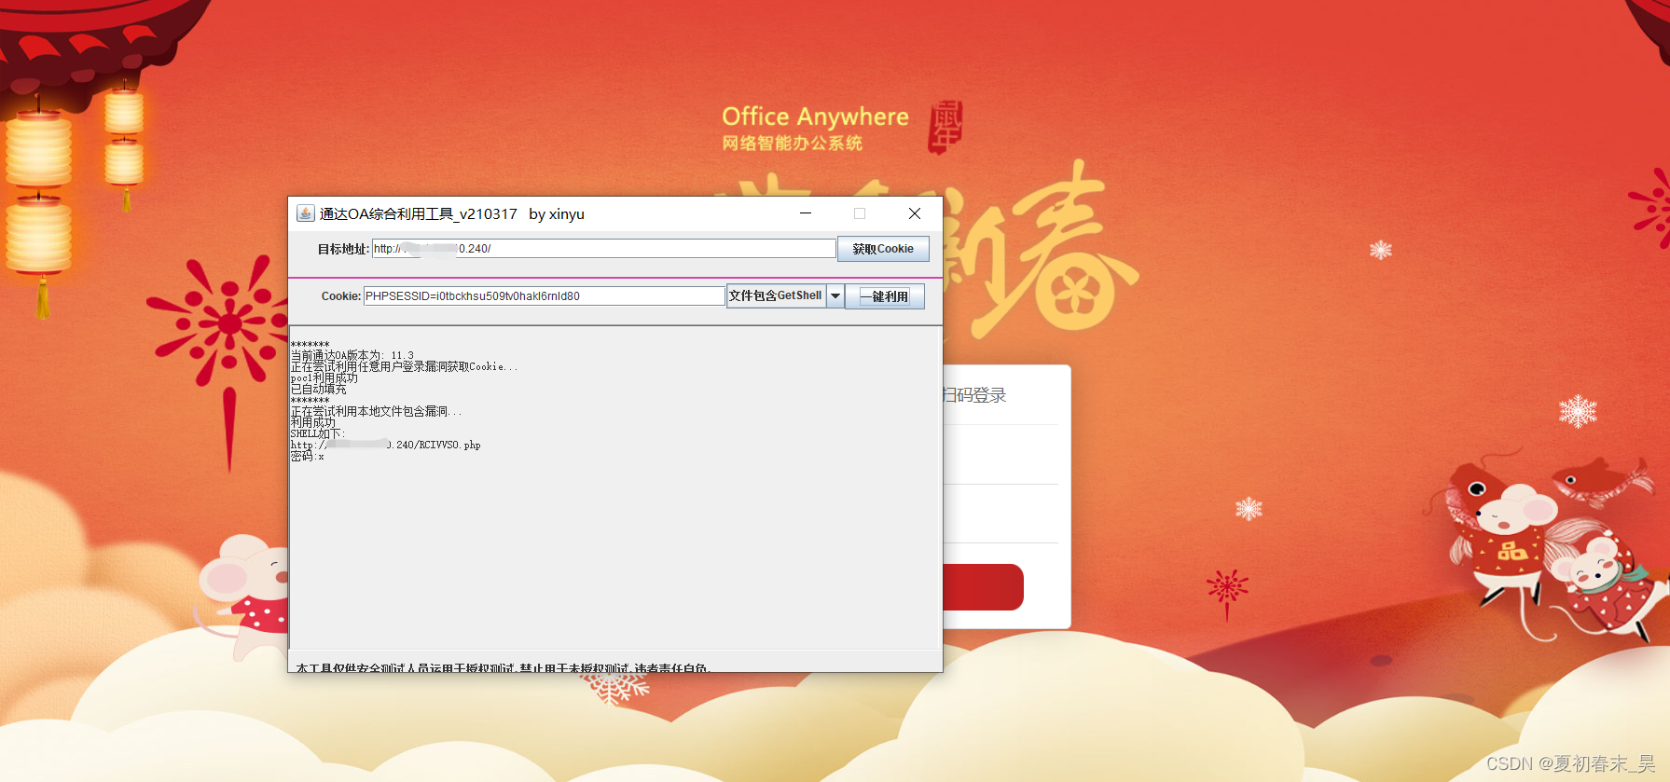
Task: Focus the Cookie PHPSESSID input field
Action: coord(544,296)
